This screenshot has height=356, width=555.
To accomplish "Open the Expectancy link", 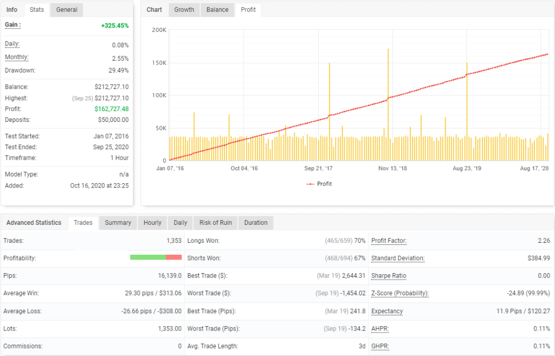I will pyautogui.click(x=387, y=311).
